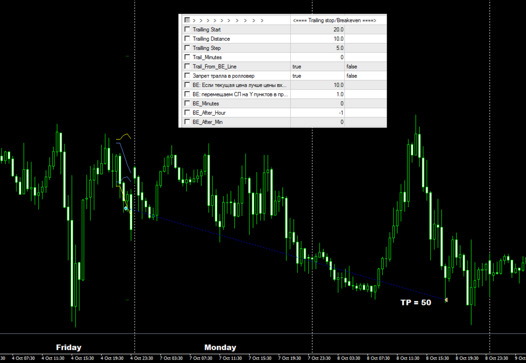Image resolution: width=526 pixels, height=363 pixels.
Task: Click 'false' in 'Запрет трала в ролловер' row
Action: (x=352, y=76)
